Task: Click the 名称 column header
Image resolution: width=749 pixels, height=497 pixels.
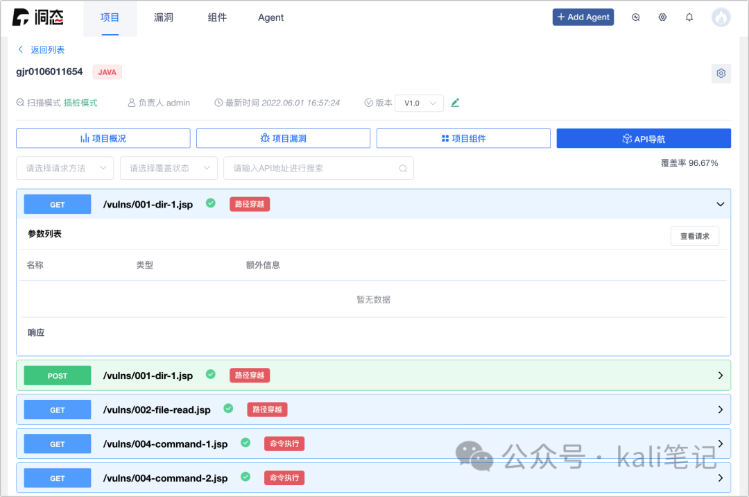Action: click(x=35, y=264)
